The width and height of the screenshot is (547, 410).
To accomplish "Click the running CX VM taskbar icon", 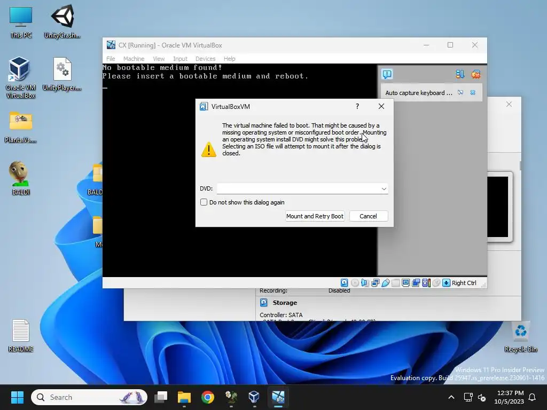I will click(x=278, y=397).
